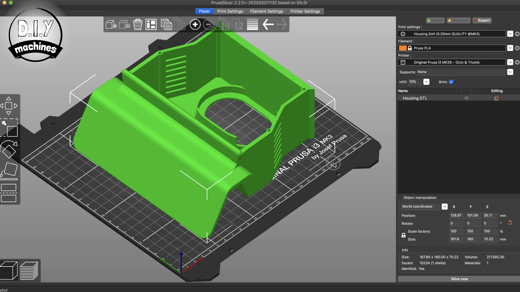Click the Position X field

coord(457,215)
